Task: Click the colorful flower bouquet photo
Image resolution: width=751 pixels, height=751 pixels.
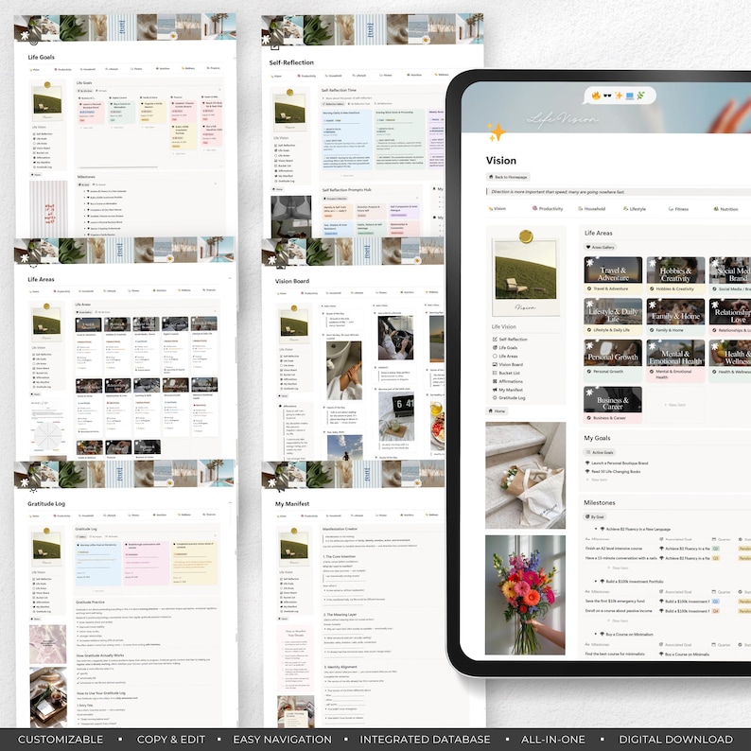Action: pyautogui.click(x=525, y=594)
